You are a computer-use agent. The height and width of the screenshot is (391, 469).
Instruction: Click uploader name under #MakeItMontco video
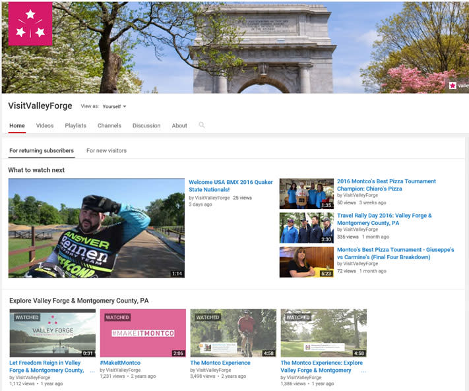click(123, 370)
